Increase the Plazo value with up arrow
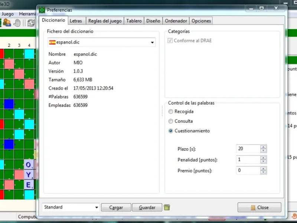This screenshot has width=297, height=223. [263, 147]
